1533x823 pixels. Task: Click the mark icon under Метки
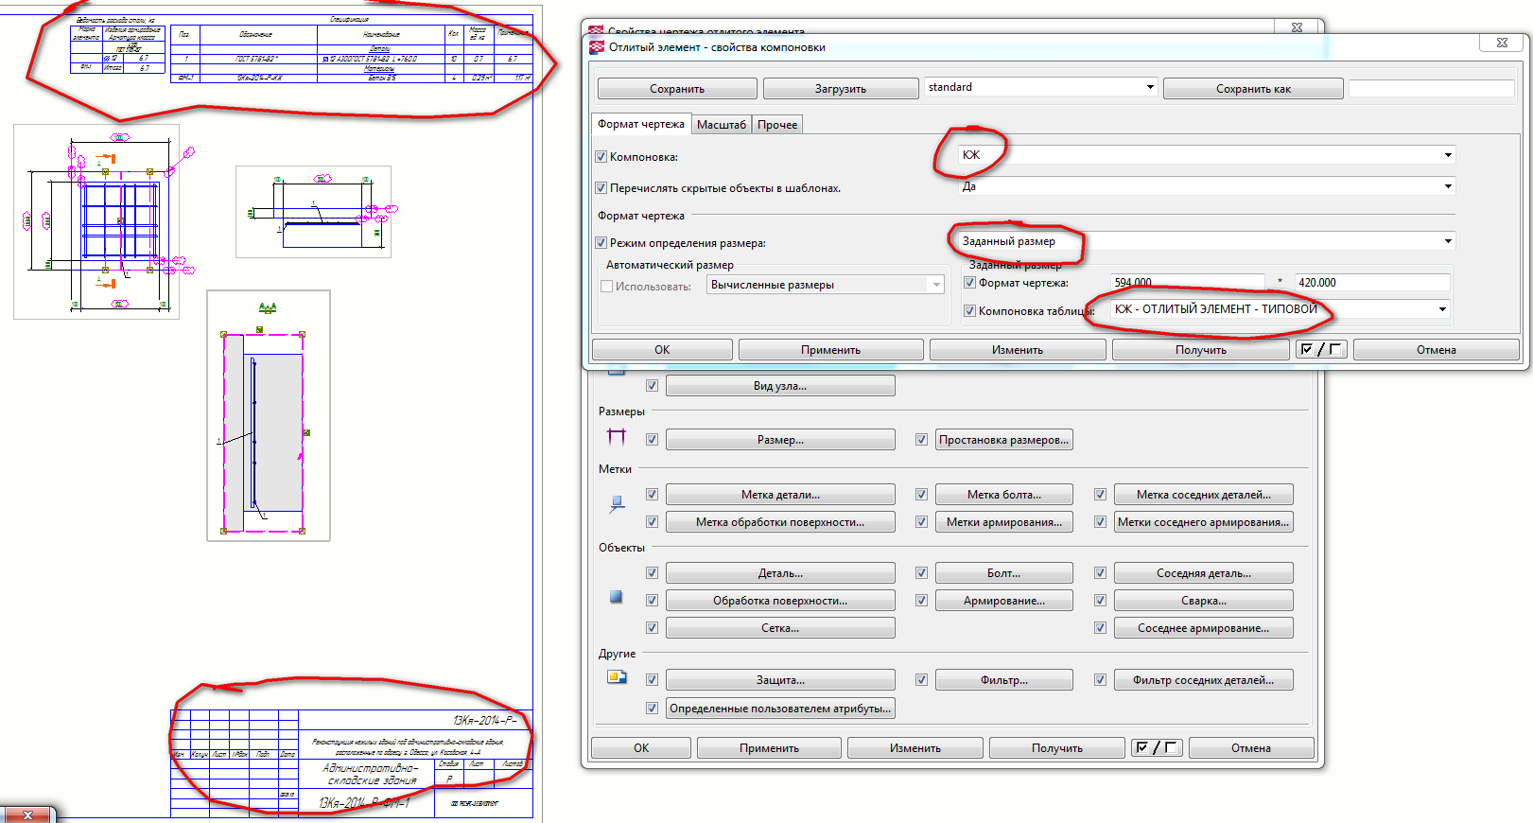(617, 505)
